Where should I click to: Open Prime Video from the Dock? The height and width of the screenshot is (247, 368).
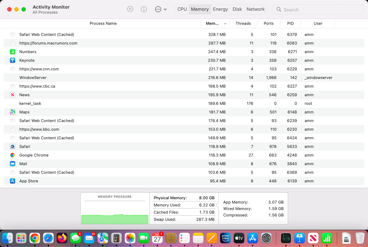(225, 238)
